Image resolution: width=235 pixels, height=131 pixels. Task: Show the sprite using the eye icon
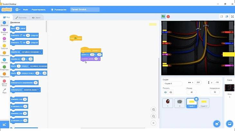click(166, 92)
